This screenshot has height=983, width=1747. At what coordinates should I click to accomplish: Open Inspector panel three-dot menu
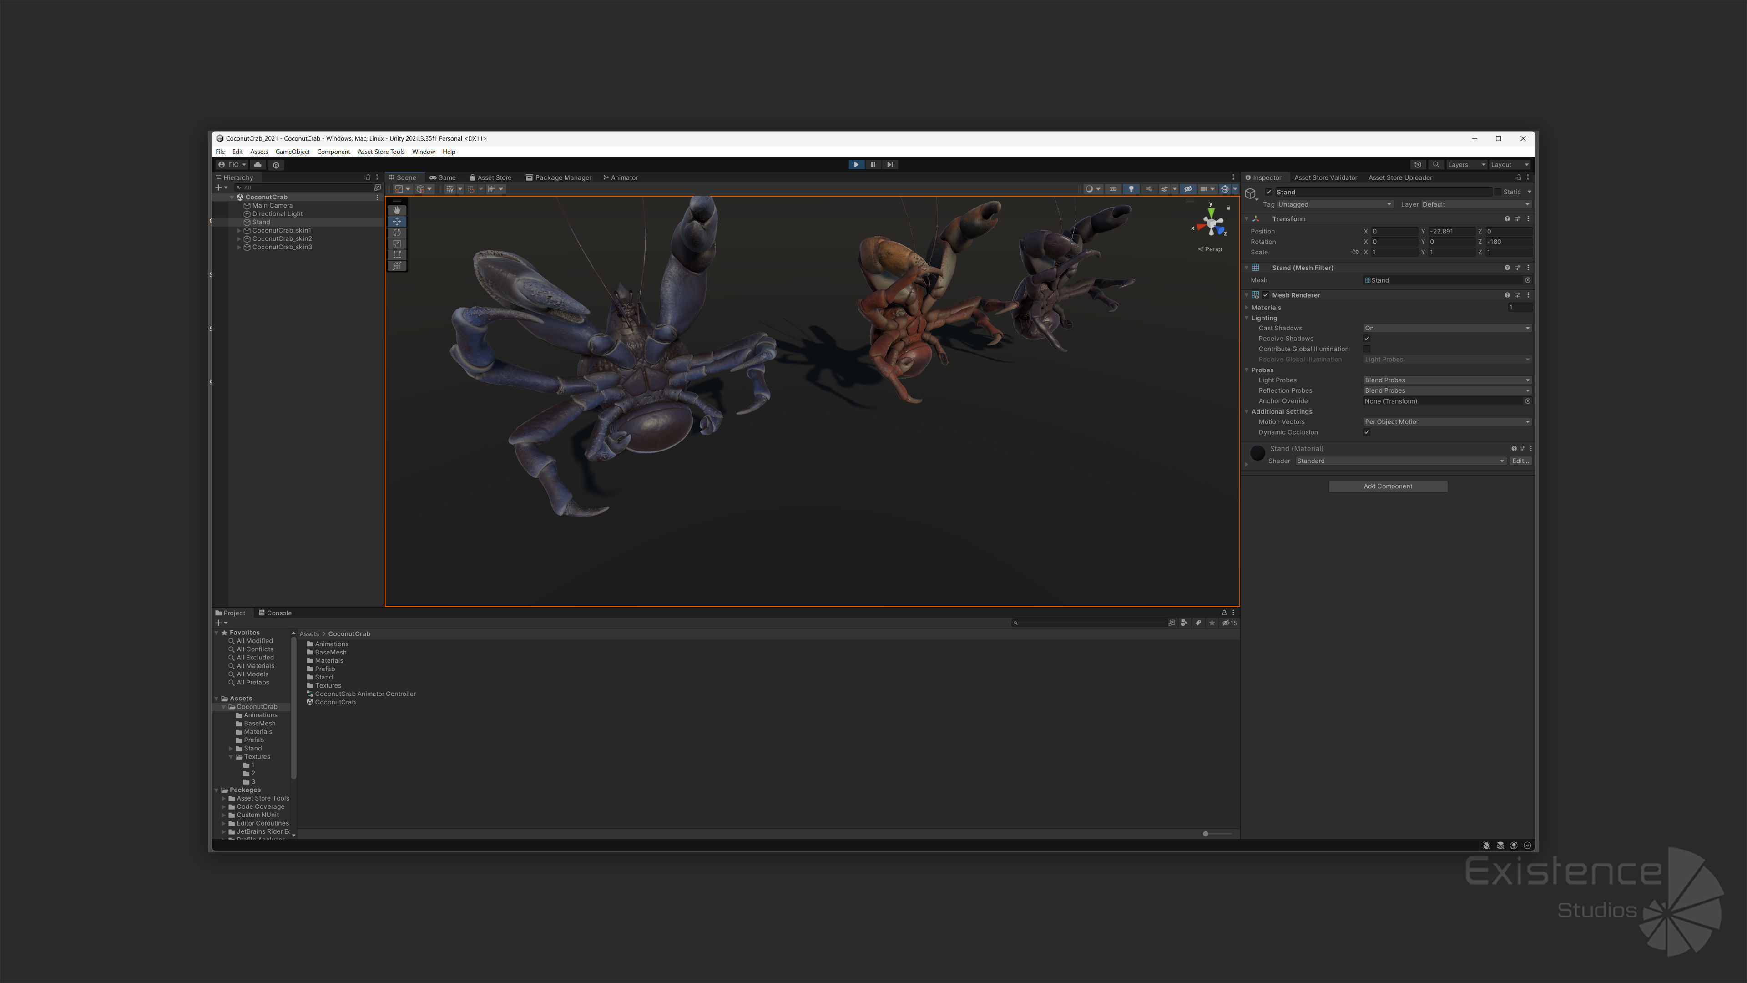(1528, 178)
